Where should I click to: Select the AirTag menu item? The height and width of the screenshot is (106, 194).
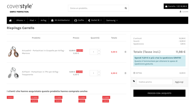(44, 20)
